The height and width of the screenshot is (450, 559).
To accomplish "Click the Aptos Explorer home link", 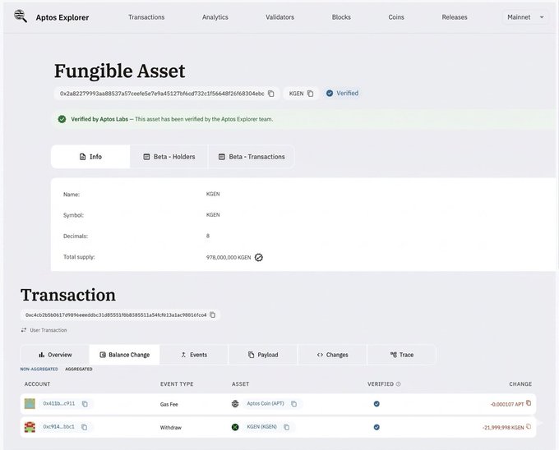I will [62, 17].
